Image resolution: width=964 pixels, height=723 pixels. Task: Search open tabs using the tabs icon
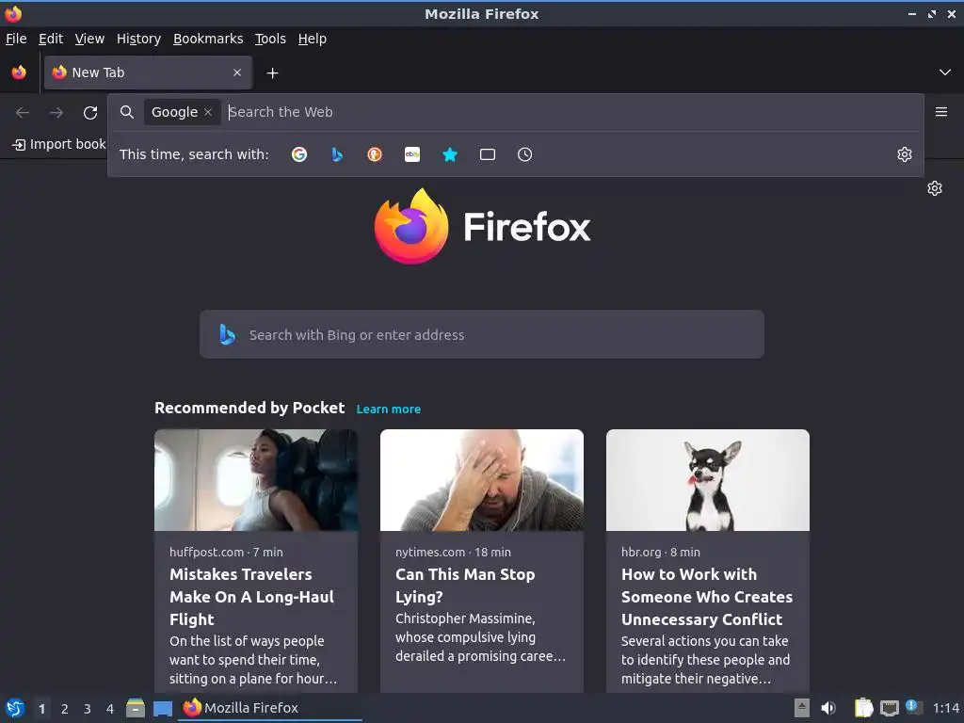coord(488,154)
